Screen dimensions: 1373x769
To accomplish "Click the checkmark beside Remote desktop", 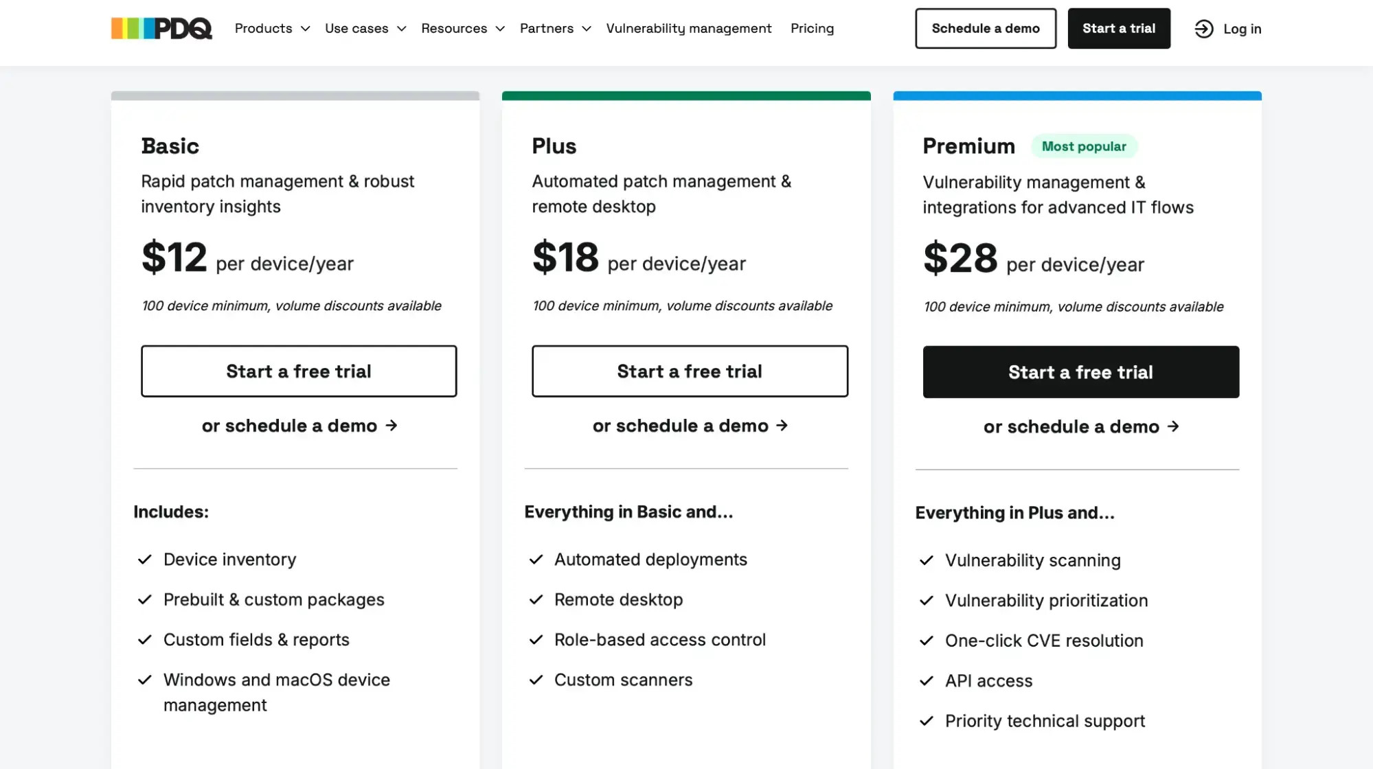I will point(536,599).
